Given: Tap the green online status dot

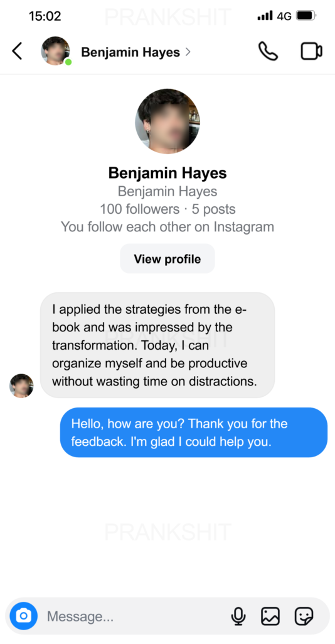Looking at the screenshot, I should pyautogui.click(x=68, y=62).
